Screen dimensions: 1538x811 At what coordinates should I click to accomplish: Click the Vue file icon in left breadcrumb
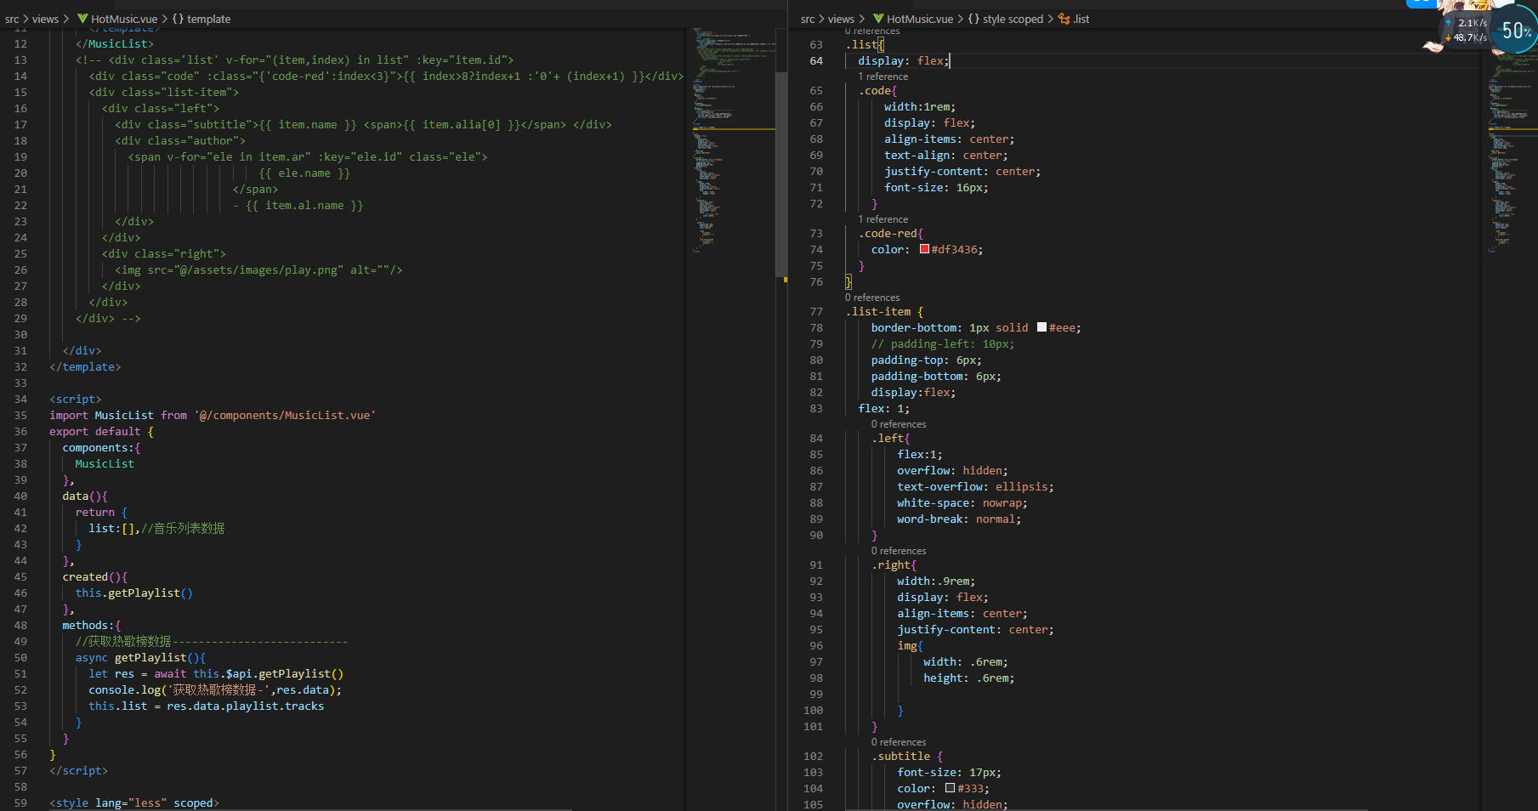point(82,19)
